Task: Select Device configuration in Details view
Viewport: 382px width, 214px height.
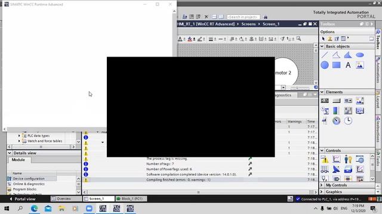Action: (x=32, y=178)
